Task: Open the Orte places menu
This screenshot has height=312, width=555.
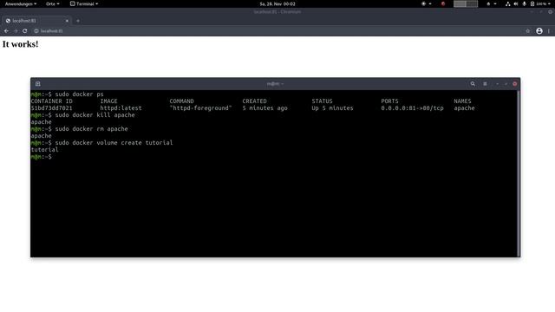Action: pos(52,3)
